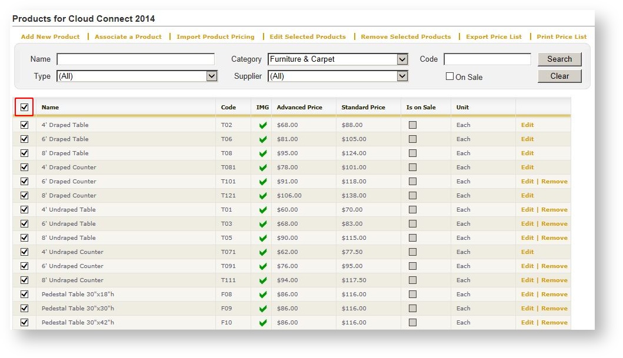Click the IMG checkmark for Pedestal Table 30"x42"h
The image size is (623, 358).
click(x=263, y=323)
